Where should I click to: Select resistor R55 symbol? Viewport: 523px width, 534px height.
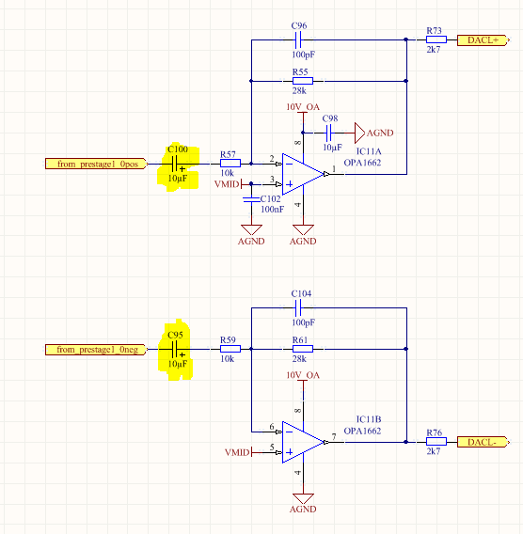(303, 81)
